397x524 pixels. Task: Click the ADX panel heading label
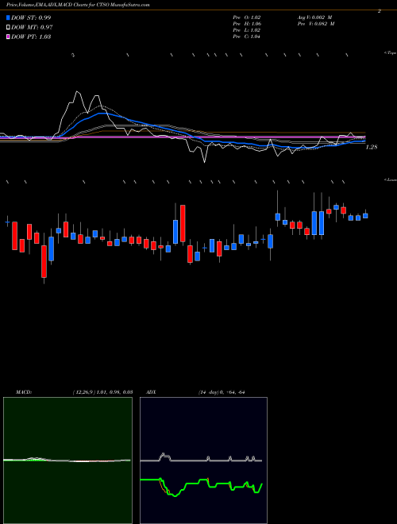tap(151, 392)
